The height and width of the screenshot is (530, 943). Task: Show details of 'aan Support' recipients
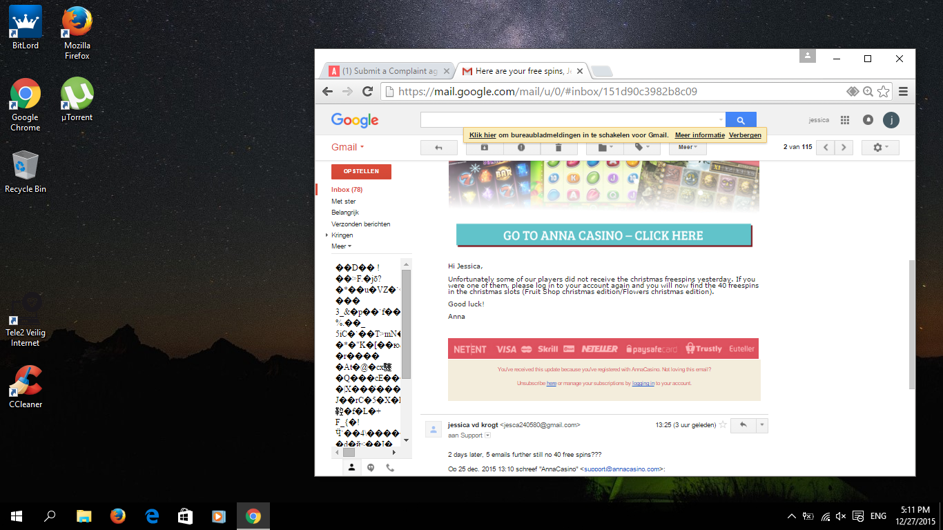tap(488, 435)
